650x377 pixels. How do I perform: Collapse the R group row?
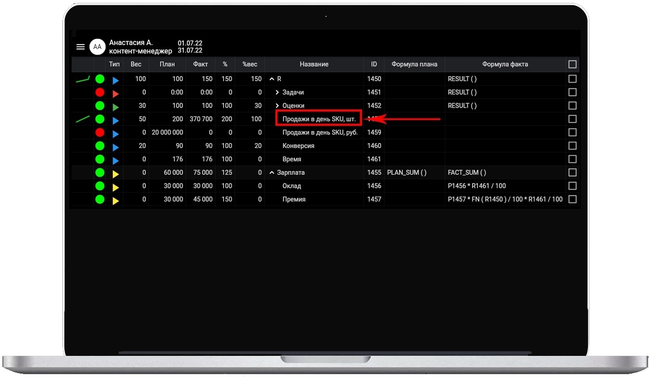click(x=272, y=79)
